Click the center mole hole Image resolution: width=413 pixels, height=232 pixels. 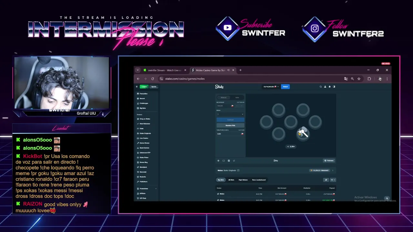click(x=291, y=122)
